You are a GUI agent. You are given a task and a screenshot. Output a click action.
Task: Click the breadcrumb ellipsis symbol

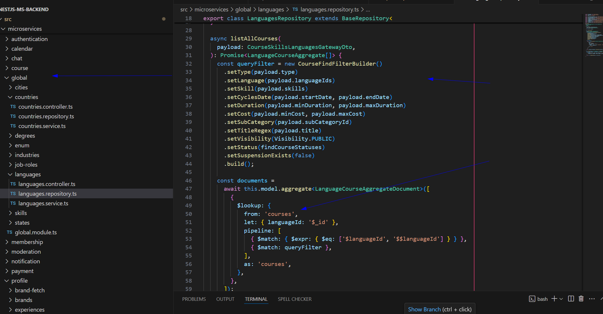(x=368, y=9)
